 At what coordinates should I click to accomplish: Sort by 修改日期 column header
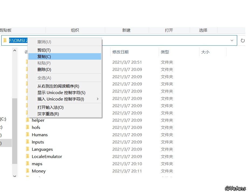pos(120,52)
